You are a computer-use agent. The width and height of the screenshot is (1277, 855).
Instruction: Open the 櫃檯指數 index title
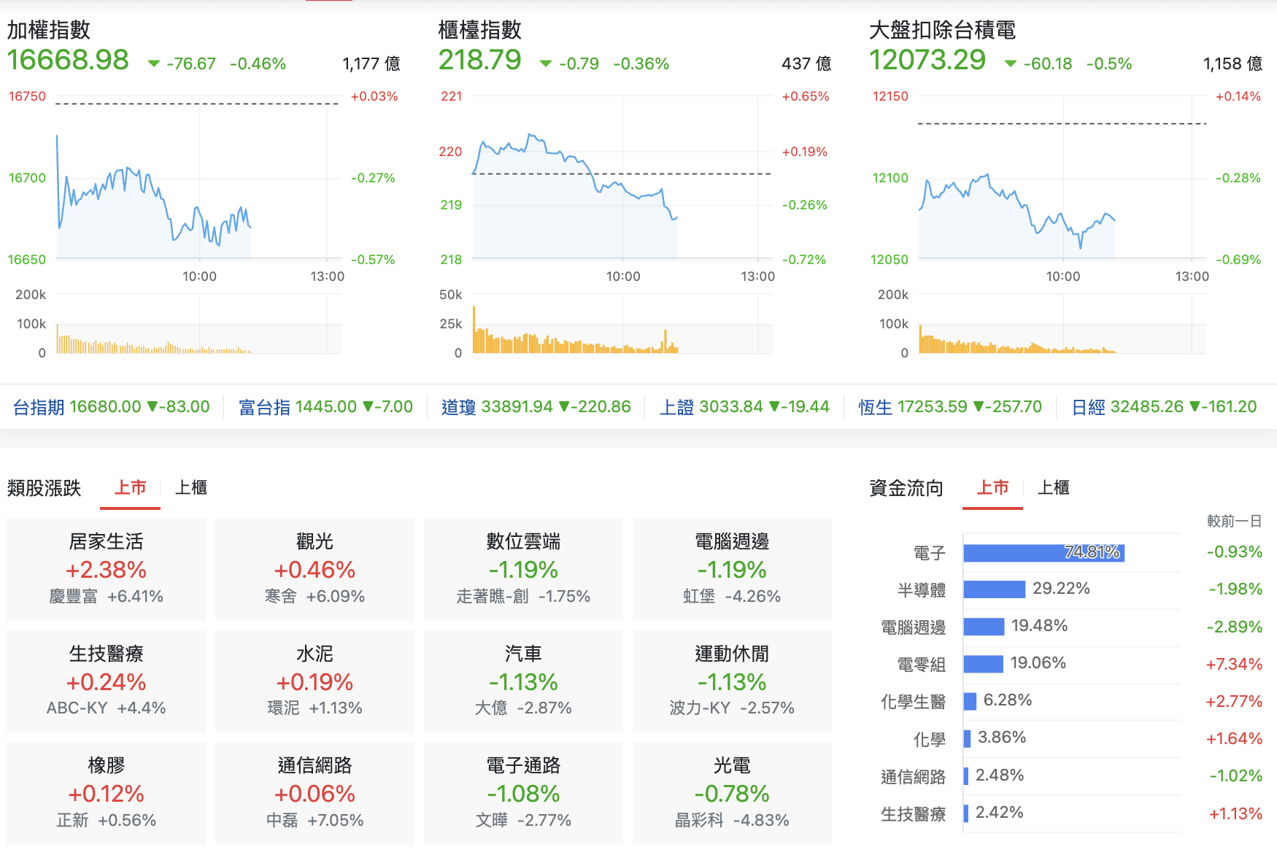pos(479,30)
